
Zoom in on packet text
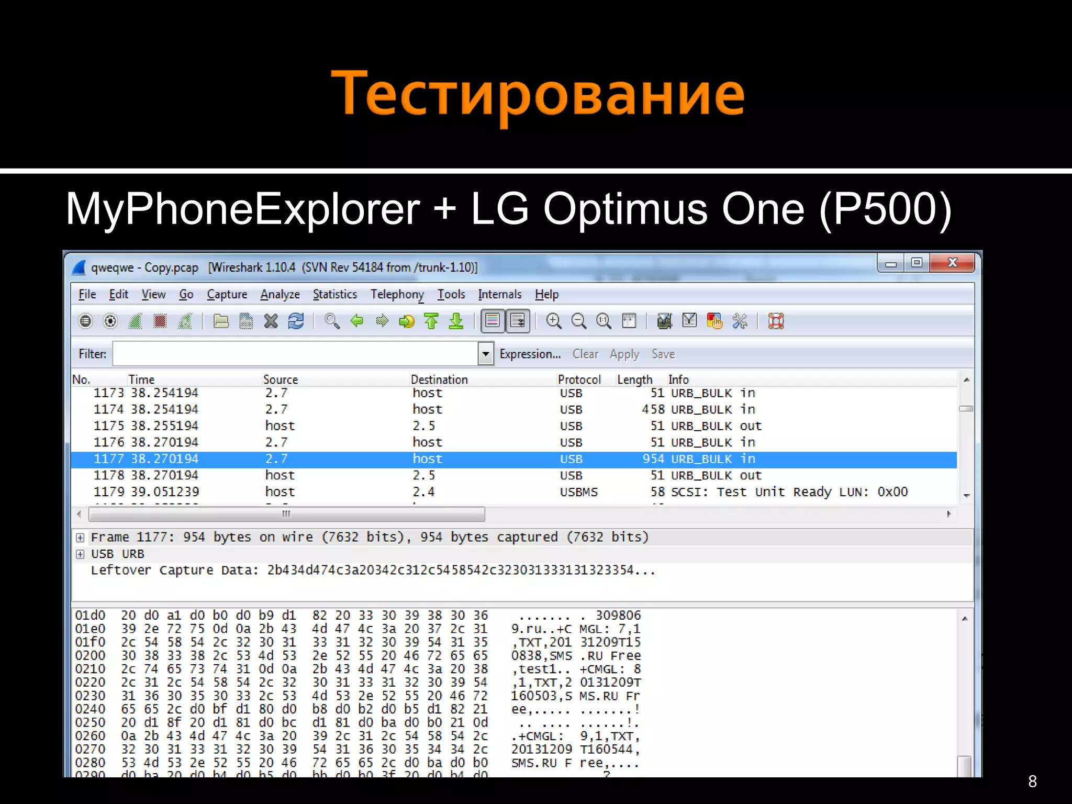(554, 321)
